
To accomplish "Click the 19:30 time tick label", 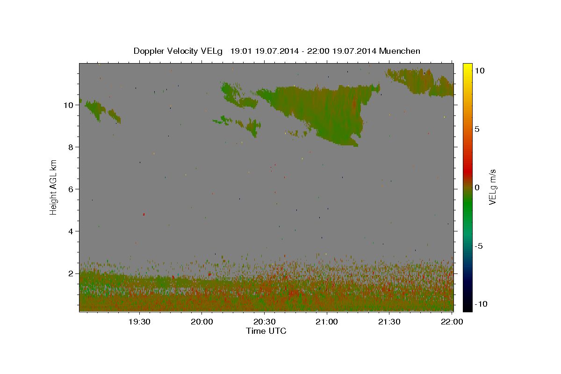I will [139, 322].
